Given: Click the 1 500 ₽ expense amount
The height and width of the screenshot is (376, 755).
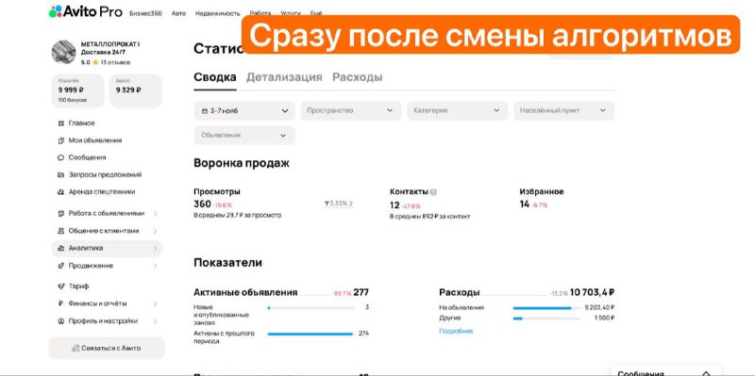Looking at the screenshot, I should click(604, 319).
